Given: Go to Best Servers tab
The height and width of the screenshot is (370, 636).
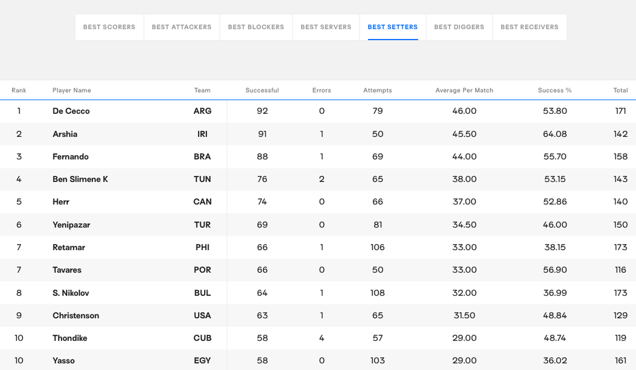Looking at the screenshot, I should tap(326, 27).
